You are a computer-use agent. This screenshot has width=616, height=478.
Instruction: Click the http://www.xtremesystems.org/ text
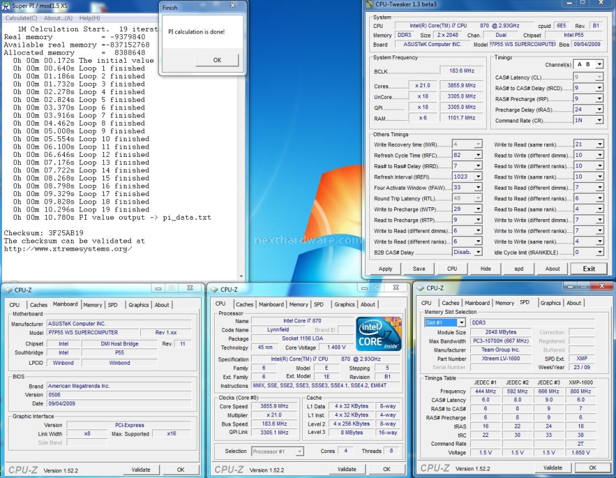[68, 249]
